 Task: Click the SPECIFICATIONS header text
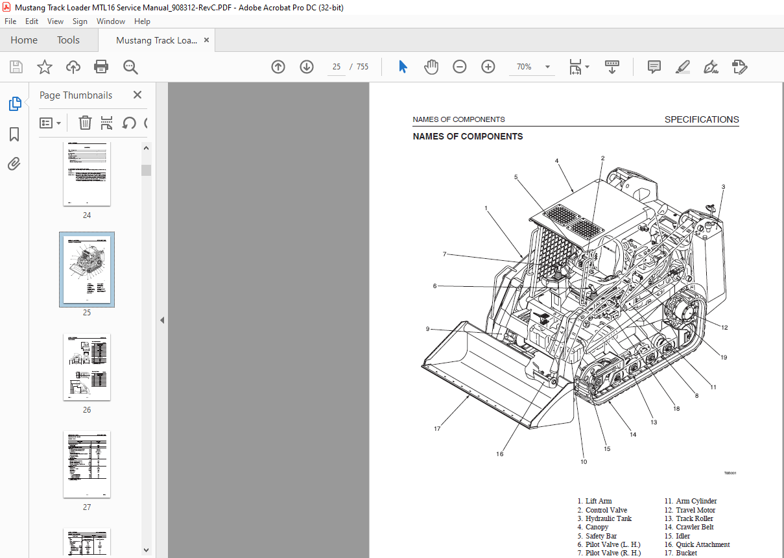coord(702,119)
